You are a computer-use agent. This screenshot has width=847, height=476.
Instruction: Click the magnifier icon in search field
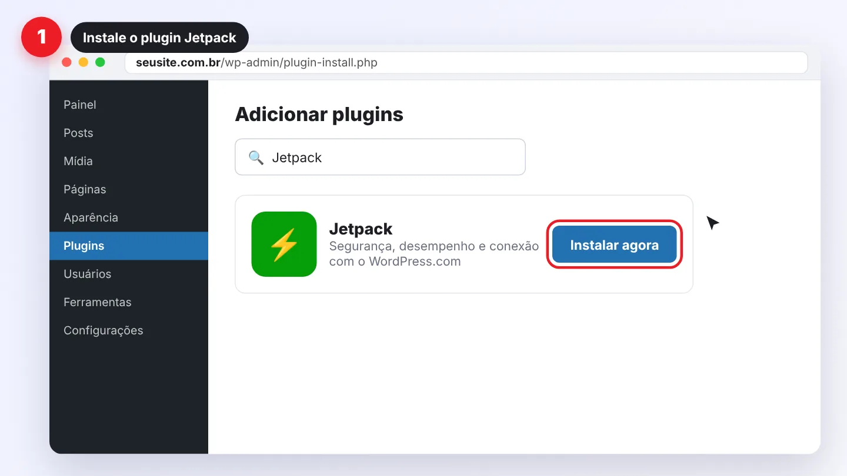[256, 157]
